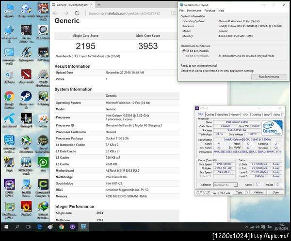
Task: Open CPU-Z Processor selection dropdown
Action: tap(226, 185)
